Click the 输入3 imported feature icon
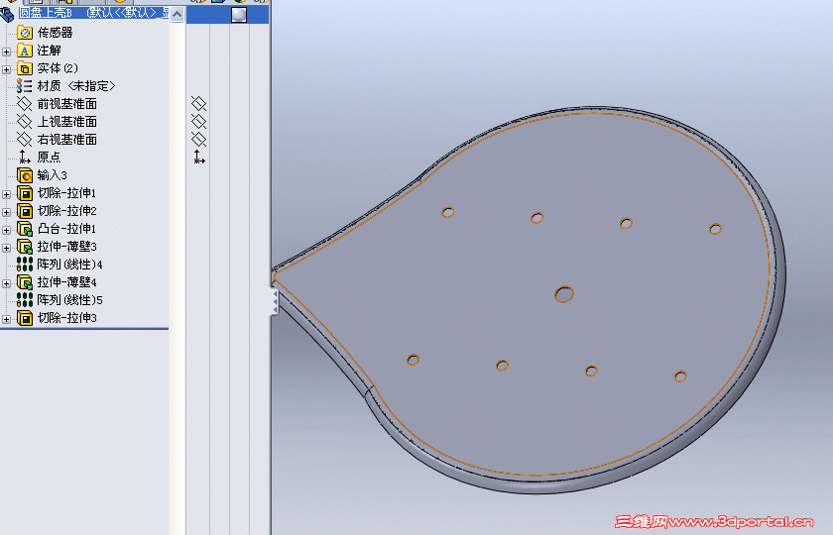The width and height of the screenshot is (833, 535). click(25, 175)
